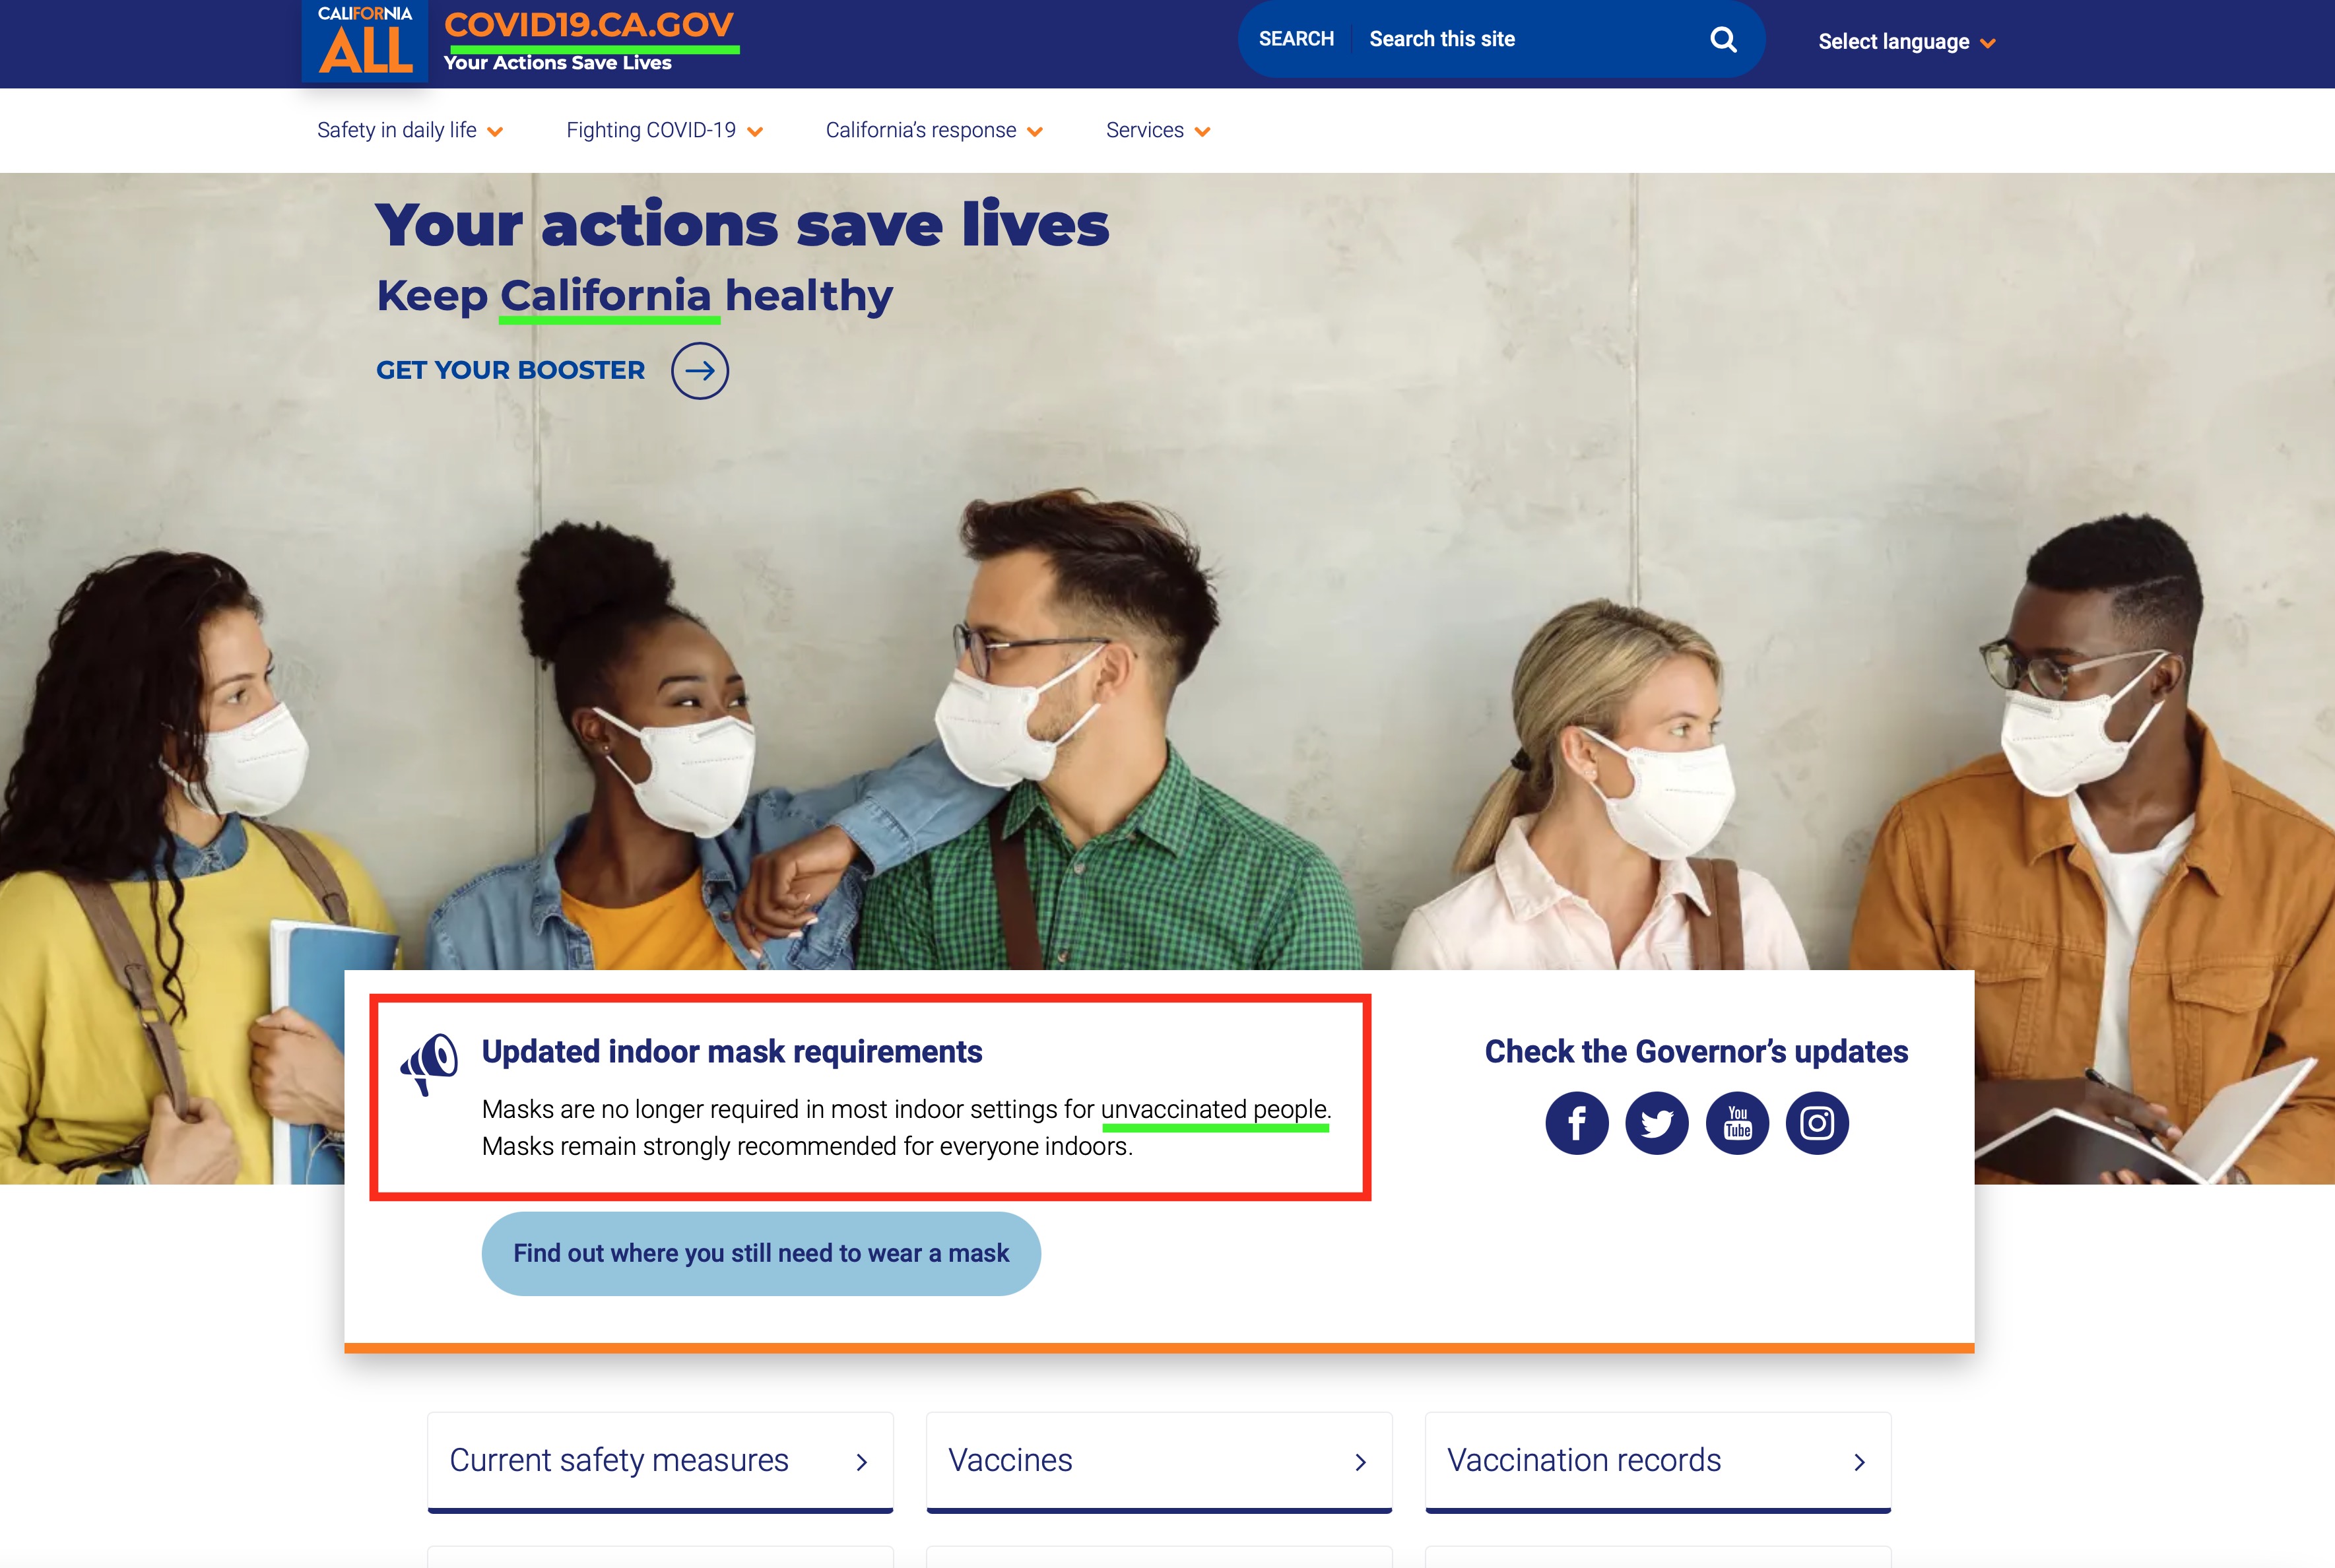Image resolution: width=2335 pixels, height=1568 pixels.
Task: Open the Governor's Instagram icon
Action: coord(1817,1123)
